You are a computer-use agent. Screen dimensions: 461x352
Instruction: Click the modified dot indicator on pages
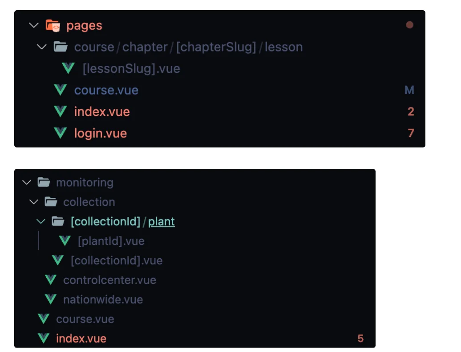click(x=409, y=25)
